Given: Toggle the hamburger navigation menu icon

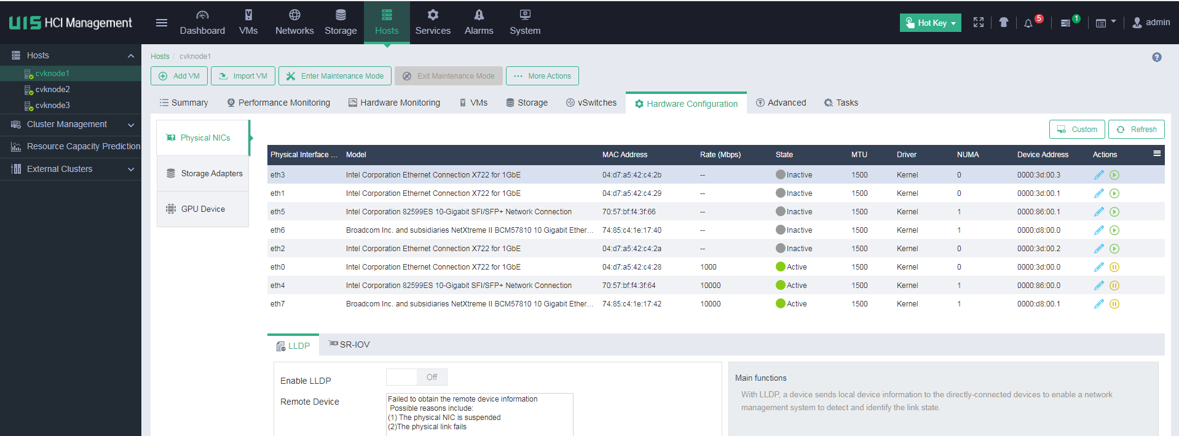Looking at the screenshot, I should 162,23.
